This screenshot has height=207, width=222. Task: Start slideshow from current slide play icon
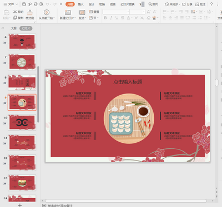click(x=47, y=12)
